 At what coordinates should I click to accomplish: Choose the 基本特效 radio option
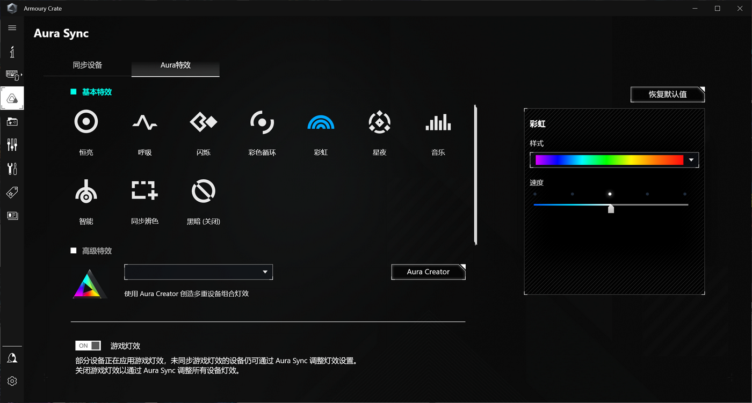(x=74, y=92)
